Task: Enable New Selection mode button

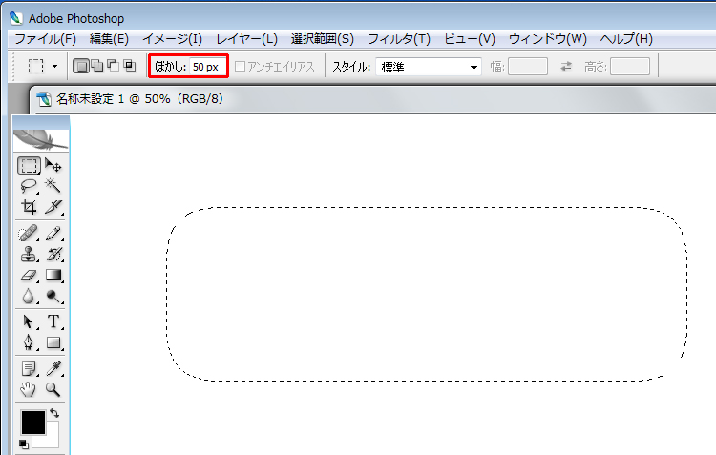Action: [81, 67]
